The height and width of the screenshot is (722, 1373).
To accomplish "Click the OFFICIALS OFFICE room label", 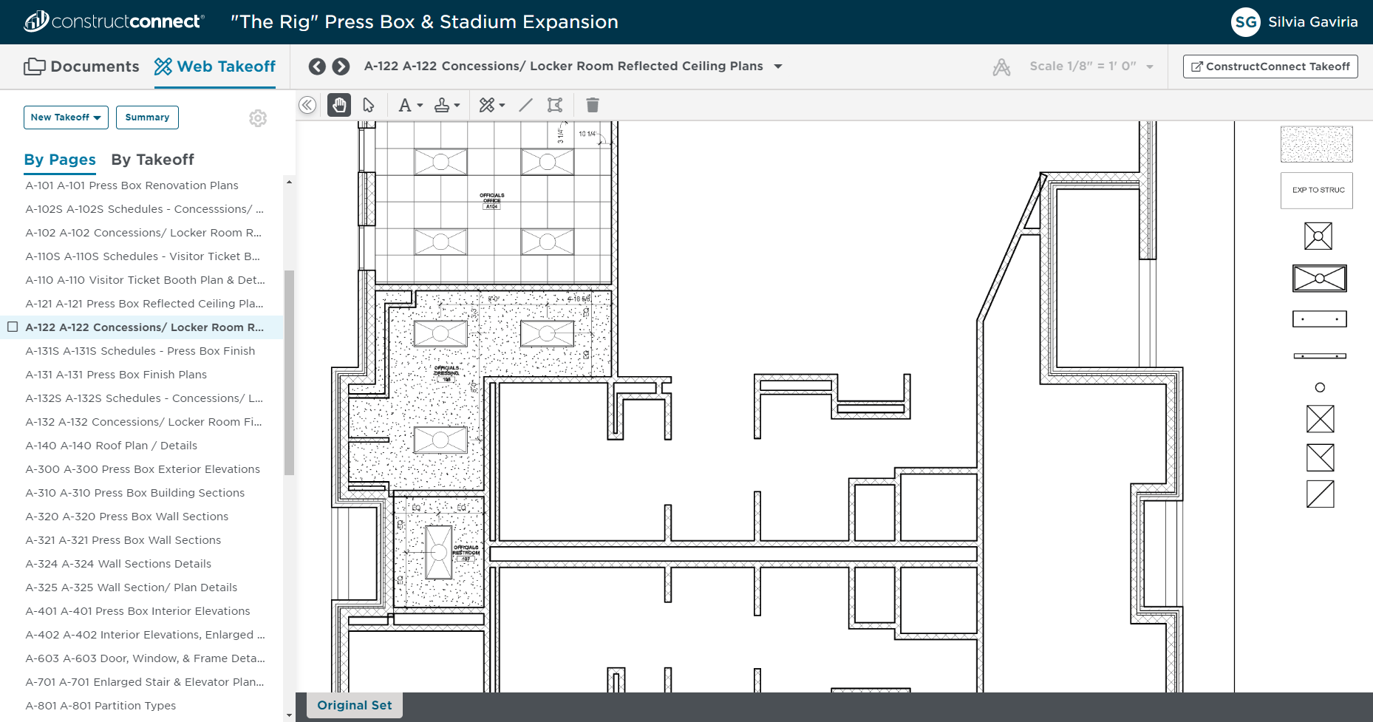I will [492, 200].
